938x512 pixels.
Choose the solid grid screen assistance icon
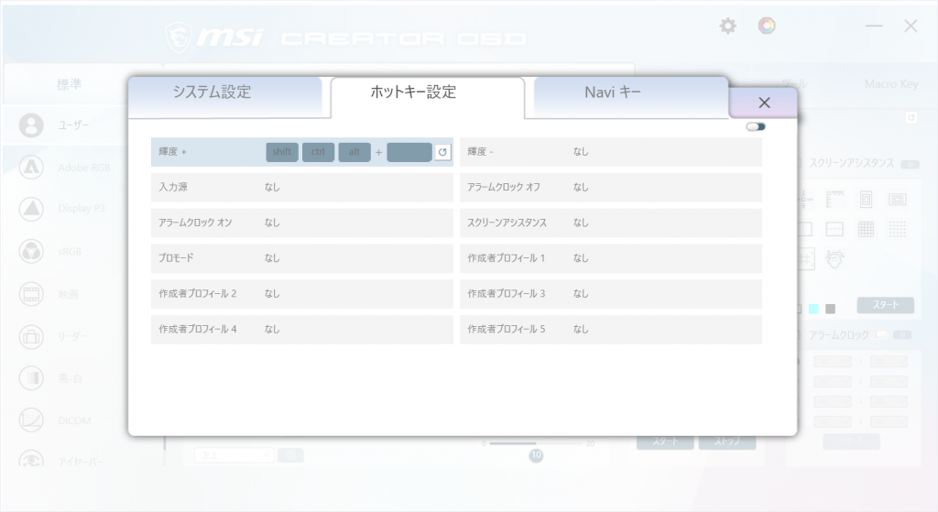[x=866, y=229]
